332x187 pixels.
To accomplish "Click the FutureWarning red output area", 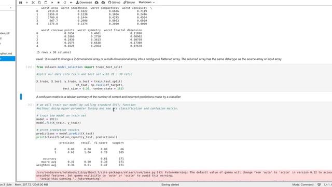I will point(184,176).
